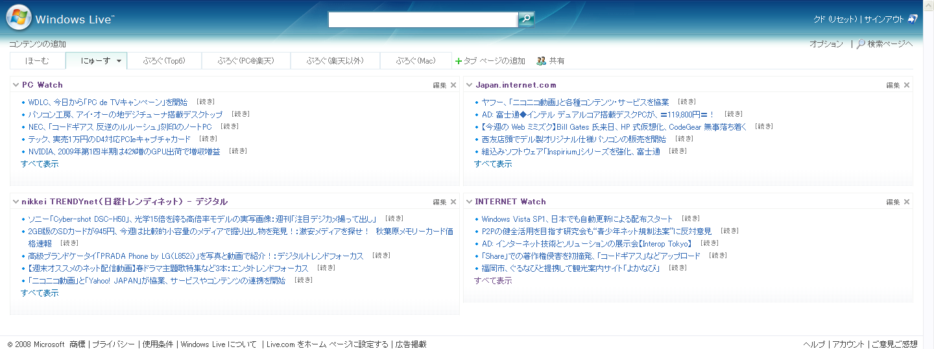The image size is (934, 349).
Task: Collapse the INTERNET Watch module
Action: point(470,202)
